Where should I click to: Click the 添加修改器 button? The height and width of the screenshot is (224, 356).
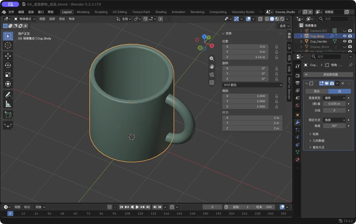click(328, 74)
